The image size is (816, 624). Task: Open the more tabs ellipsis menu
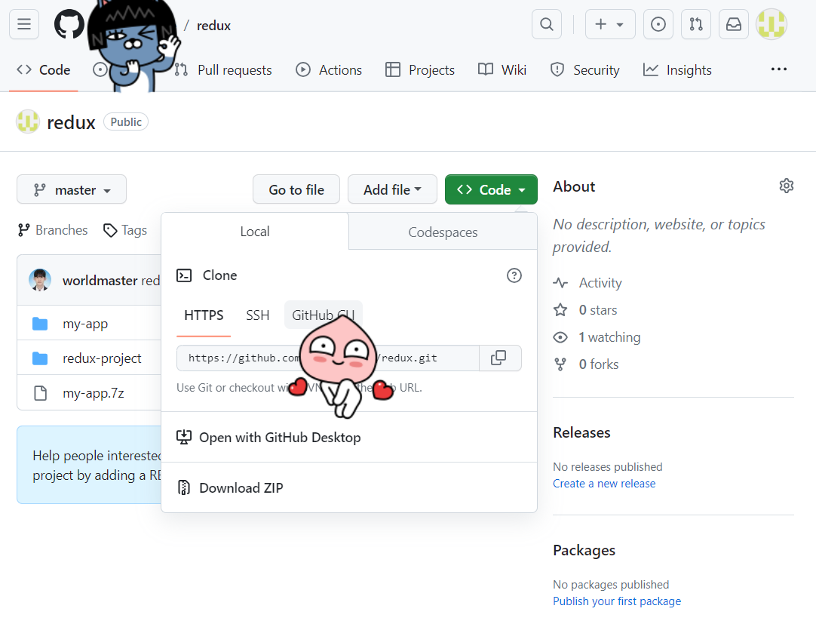point(778,69)
